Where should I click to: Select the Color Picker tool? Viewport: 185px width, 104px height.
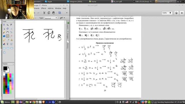click(x=8, y=40)
